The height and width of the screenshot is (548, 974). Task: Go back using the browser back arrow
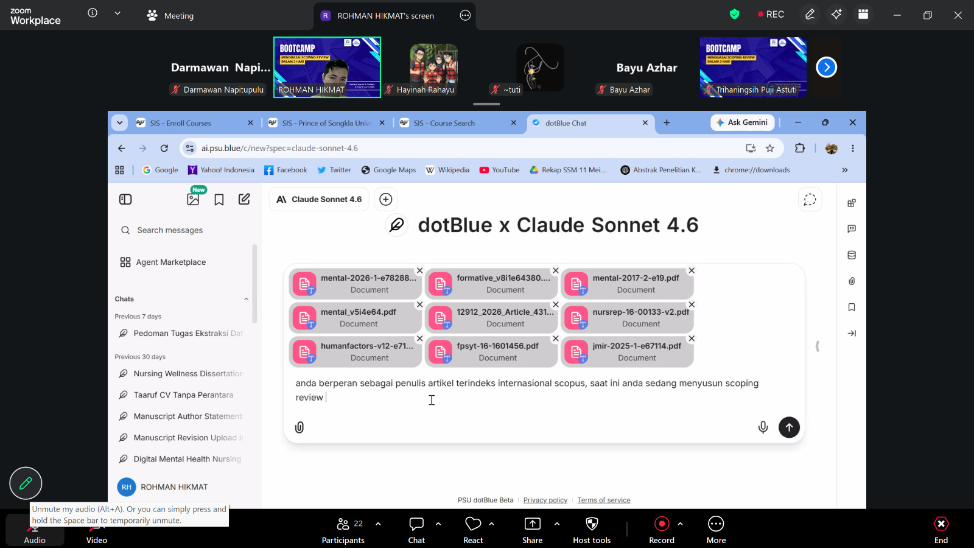(x=122, y=148)
